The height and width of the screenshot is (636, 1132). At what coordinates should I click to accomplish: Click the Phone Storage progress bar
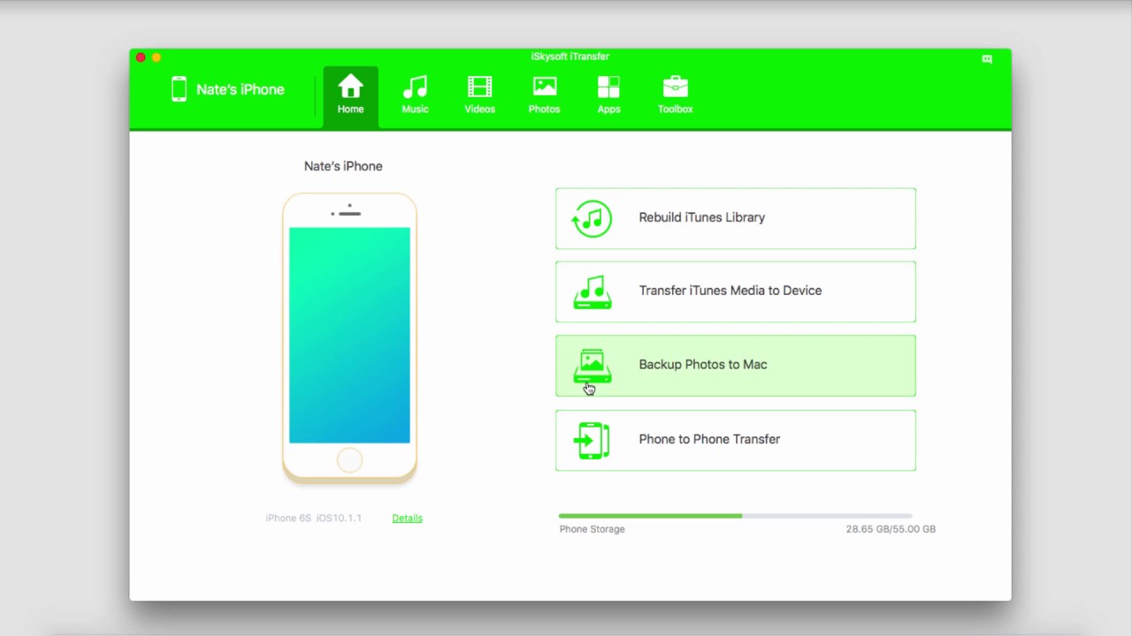tap(735, 515)
